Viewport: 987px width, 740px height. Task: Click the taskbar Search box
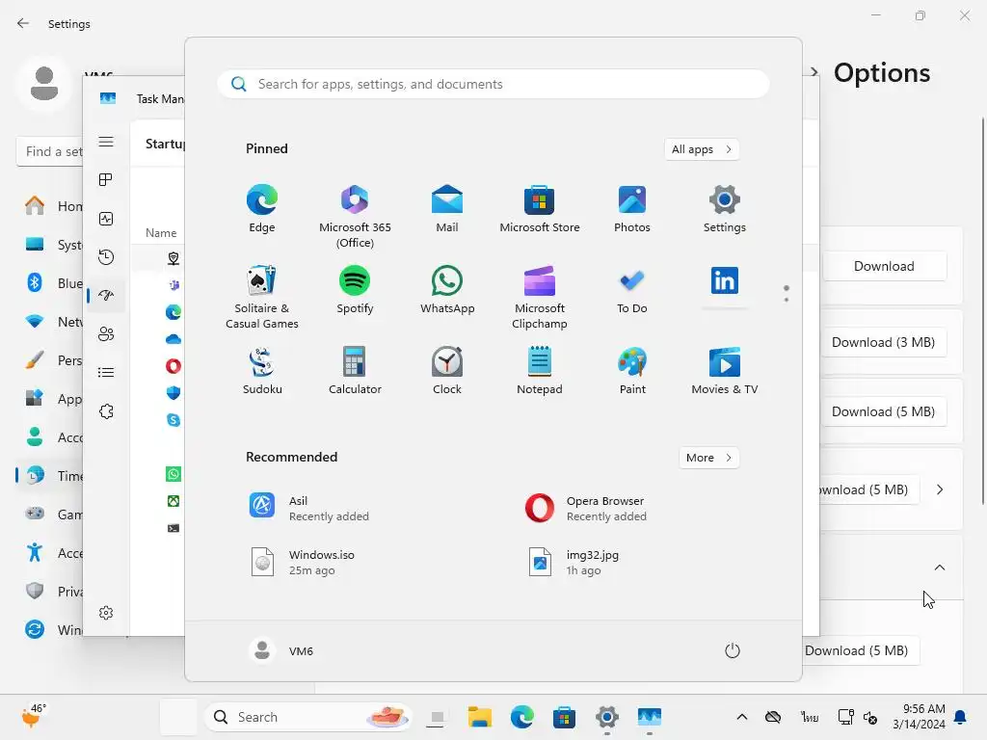pyautogui.click(x=308, y=717)
